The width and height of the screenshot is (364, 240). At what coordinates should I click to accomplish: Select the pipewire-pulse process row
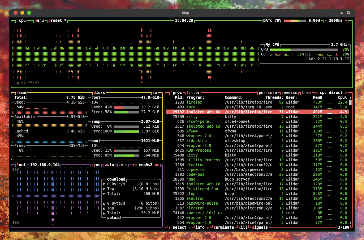(x=258, y=203)
